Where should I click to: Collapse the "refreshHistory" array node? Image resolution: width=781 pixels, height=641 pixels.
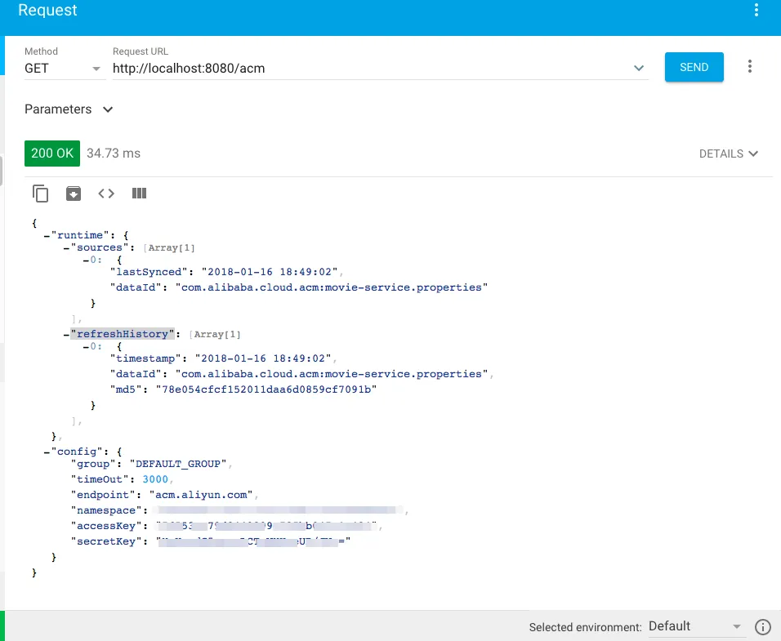67,335
